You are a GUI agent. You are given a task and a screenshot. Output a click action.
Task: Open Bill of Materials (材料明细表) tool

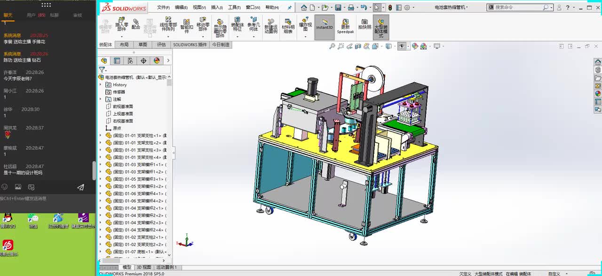[288, 26]
